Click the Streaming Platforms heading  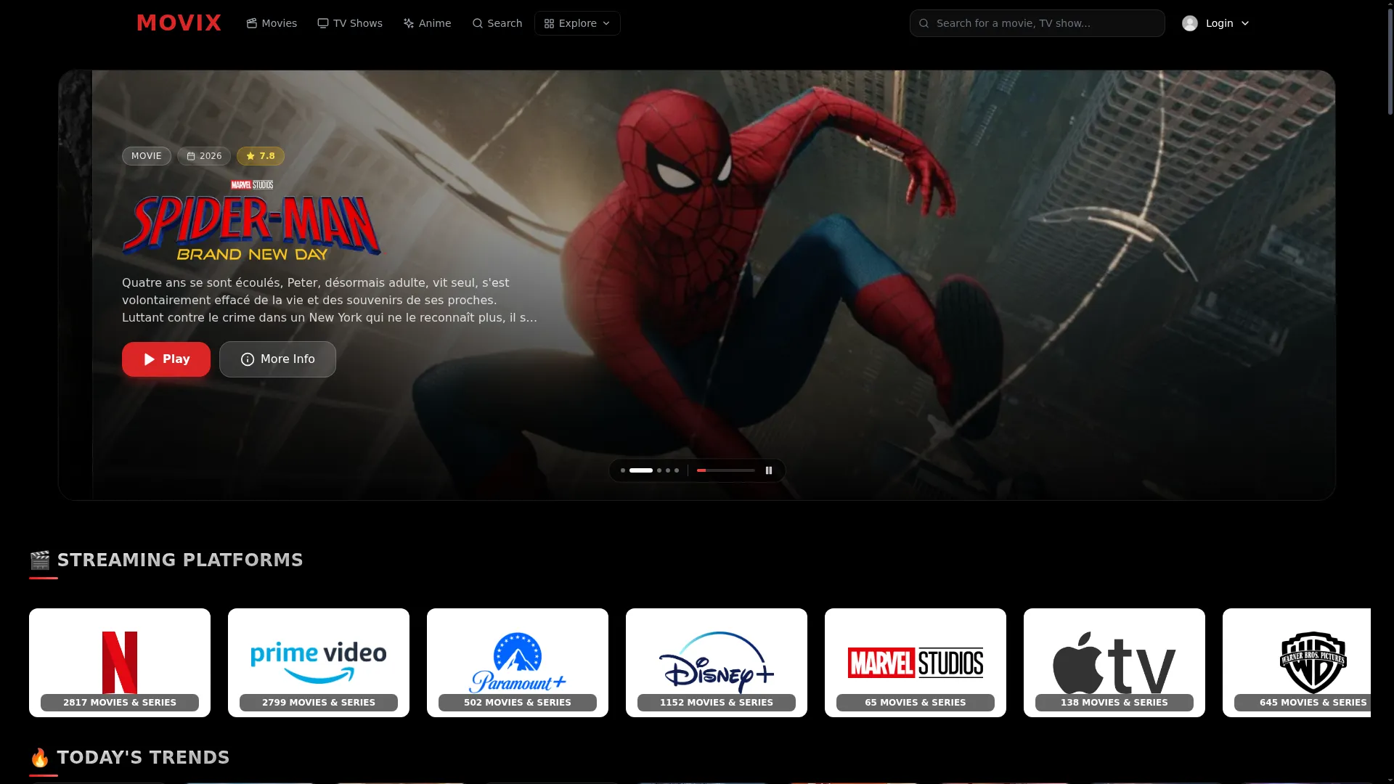click(166, 560)
